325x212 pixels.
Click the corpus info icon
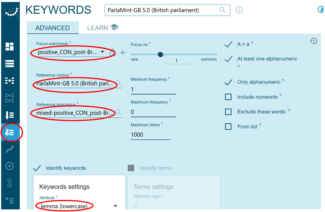tap(239, 10)
